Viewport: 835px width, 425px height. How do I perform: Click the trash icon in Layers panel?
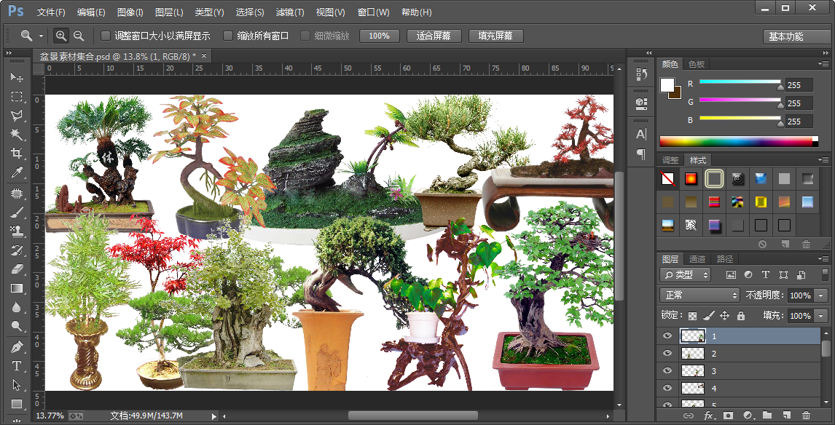pos(806,416)
